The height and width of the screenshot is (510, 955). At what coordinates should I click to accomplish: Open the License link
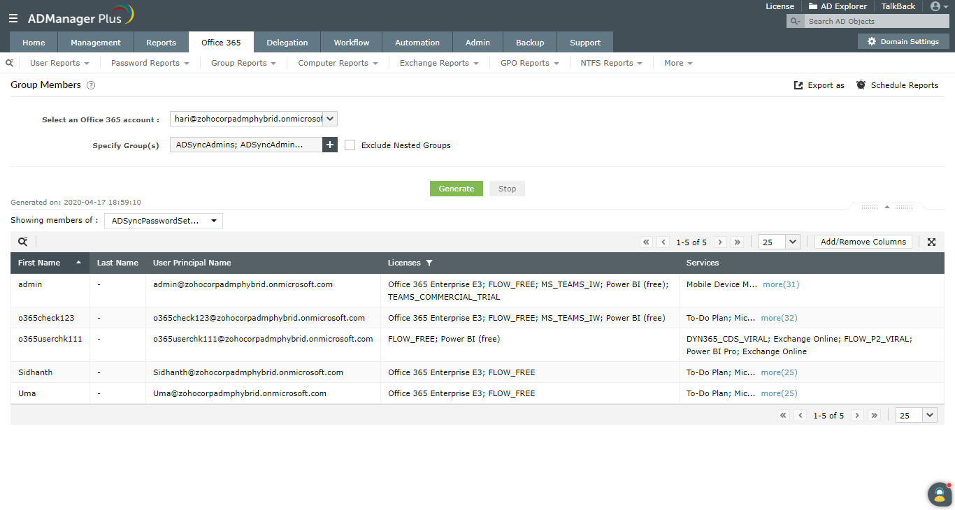click(780, 6)
